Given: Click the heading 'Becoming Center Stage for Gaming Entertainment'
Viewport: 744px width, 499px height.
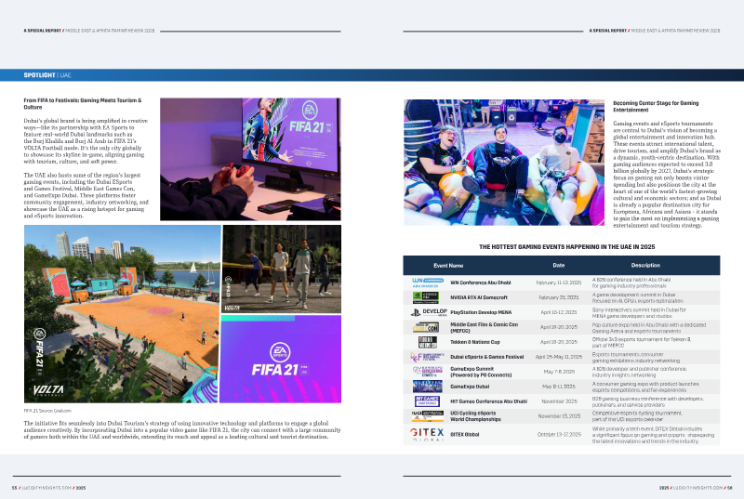Looking at the screenshot, I should tap(656, 106).
